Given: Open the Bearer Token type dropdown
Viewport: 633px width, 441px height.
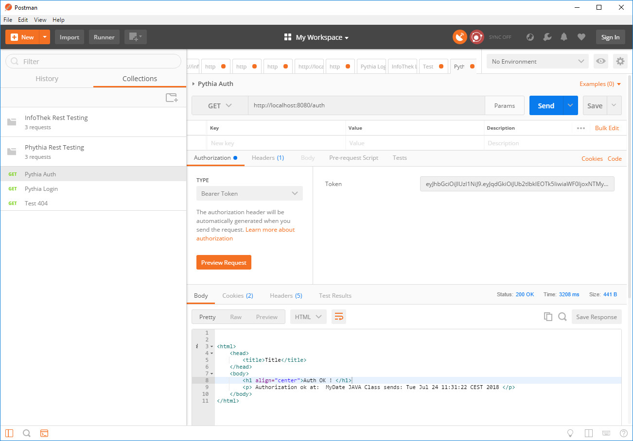Looking at the screenshot, I should coord(249,193).
